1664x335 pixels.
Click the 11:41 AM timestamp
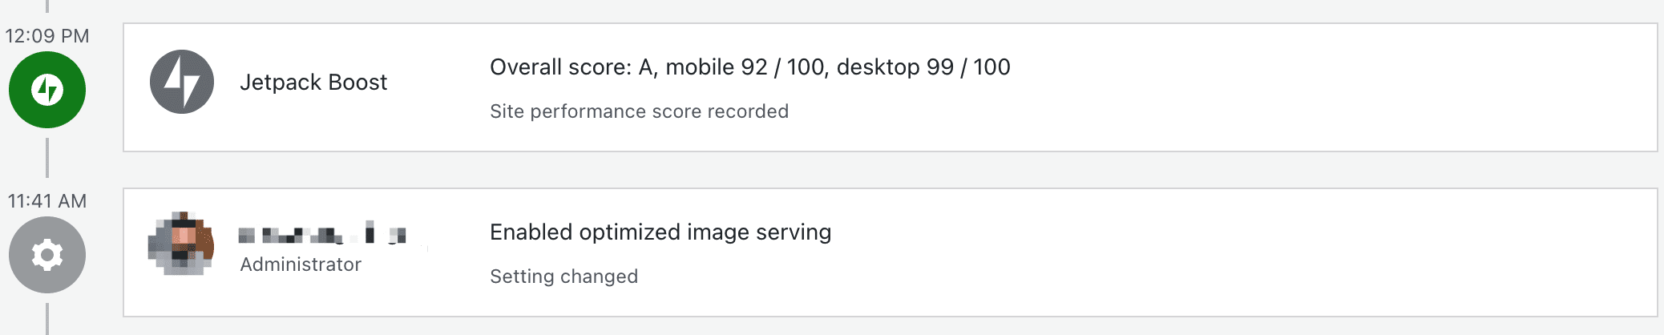[47, 201]
